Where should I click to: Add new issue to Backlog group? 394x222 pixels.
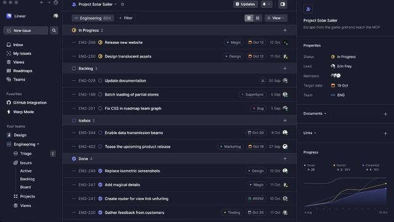click(x=285, y=68)
